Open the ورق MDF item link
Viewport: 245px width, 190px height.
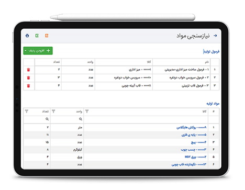[x=196, y=157]
